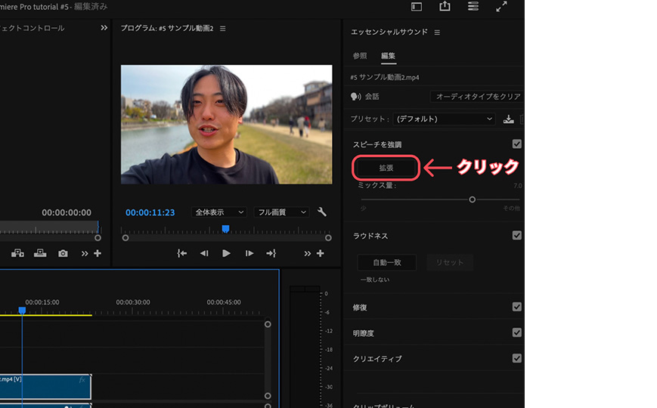Viewport: 657px width, 408px height.
Task: Toggle the クリエイティブ checkbox
Action: (516, 358)
